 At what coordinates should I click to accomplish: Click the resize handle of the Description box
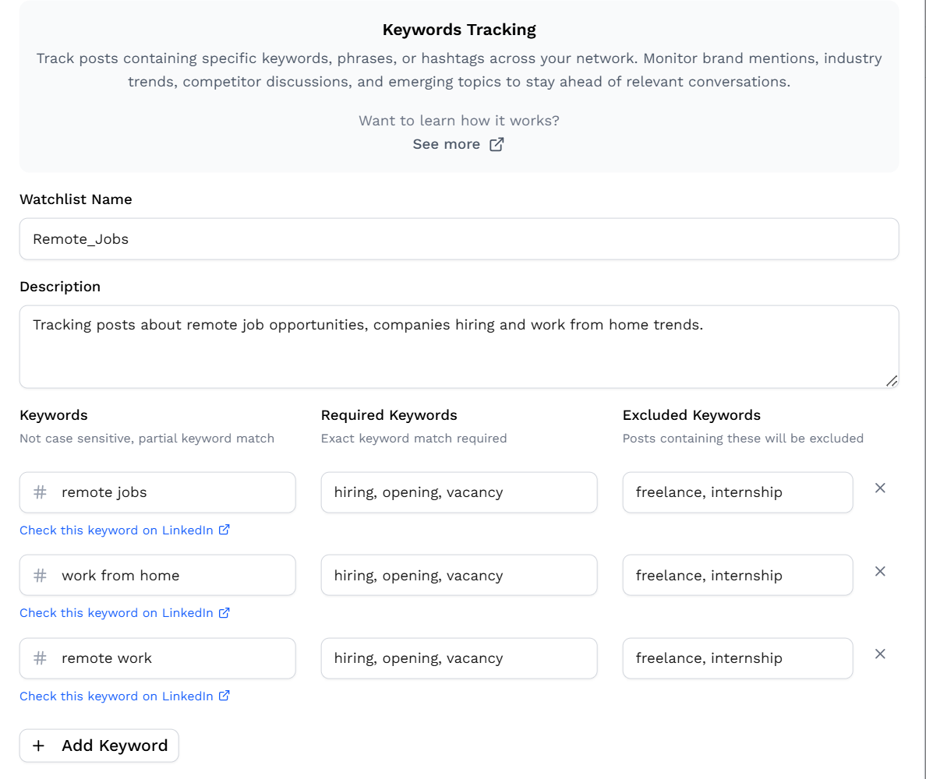pos(892,381)
